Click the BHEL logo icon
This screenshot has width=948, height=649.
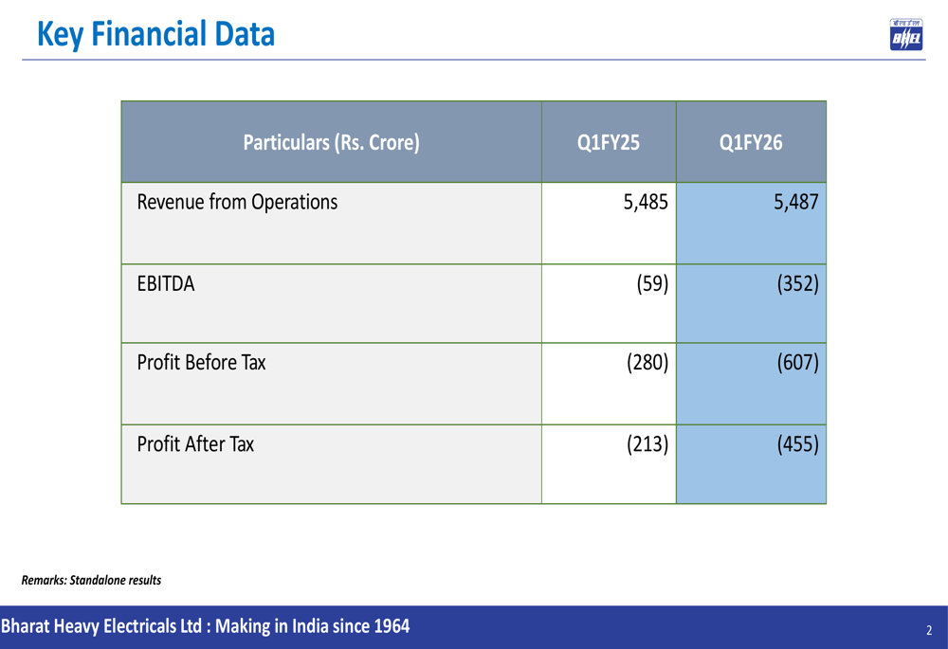(905, 34)
